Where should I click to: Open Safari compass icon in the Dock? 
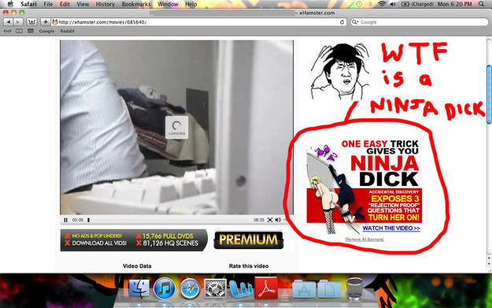pos(190,288)
